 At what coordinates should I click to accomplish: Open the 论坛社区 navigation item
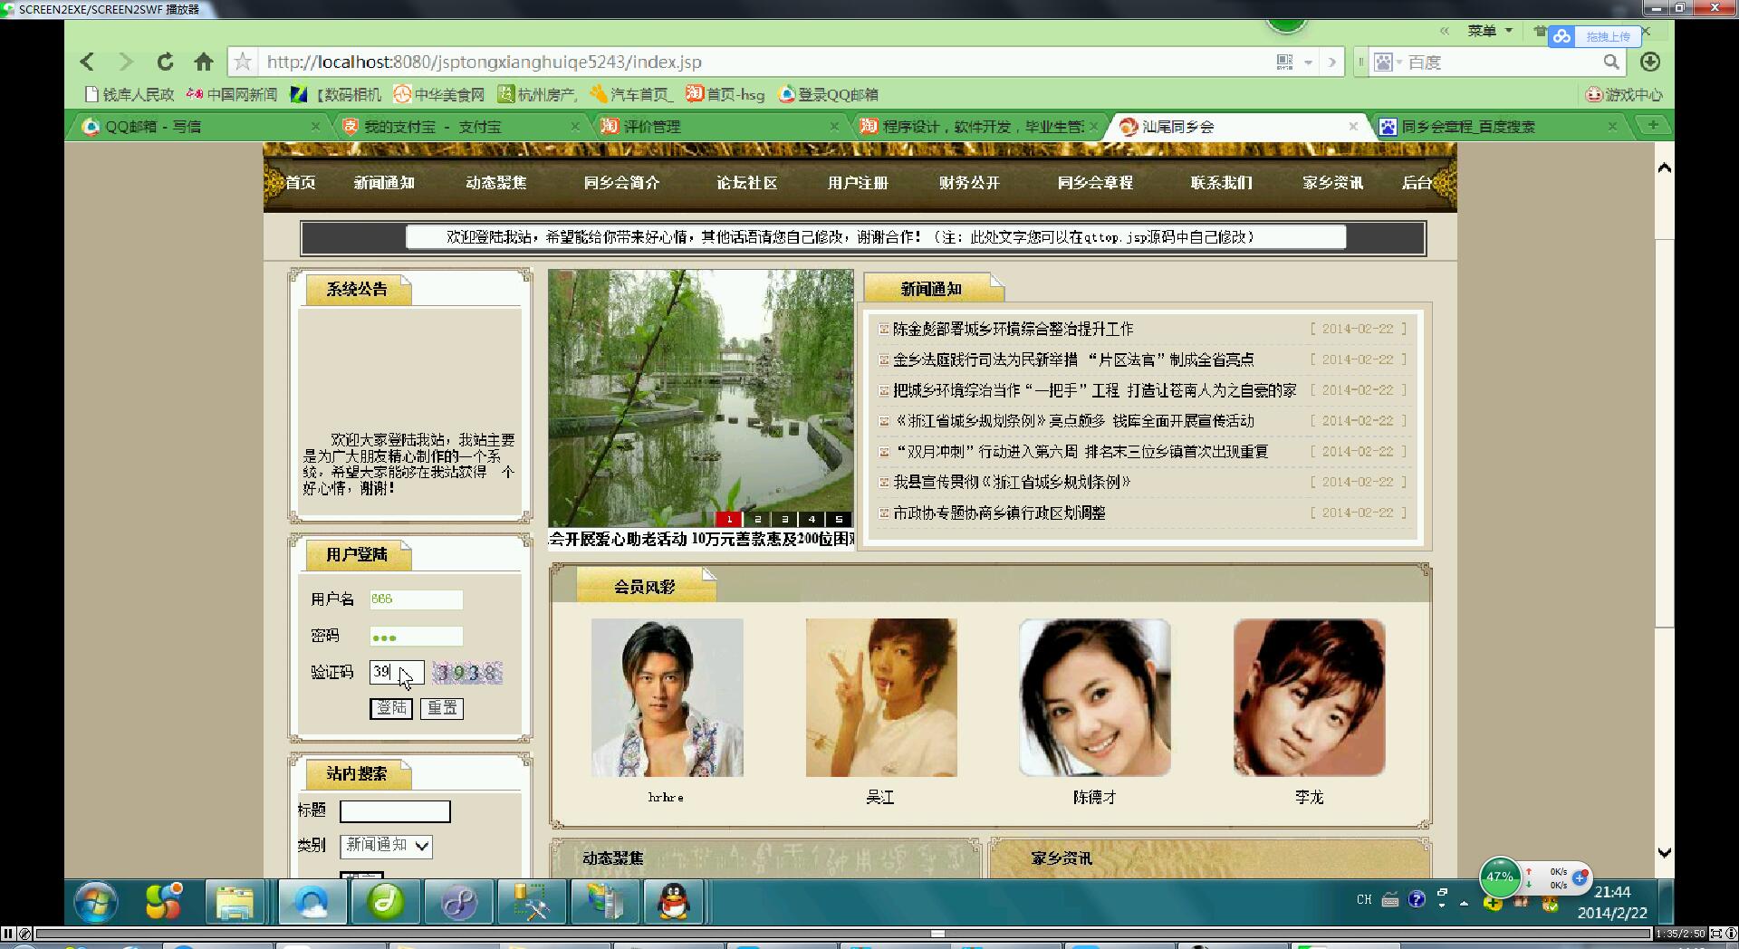(746, 183)
